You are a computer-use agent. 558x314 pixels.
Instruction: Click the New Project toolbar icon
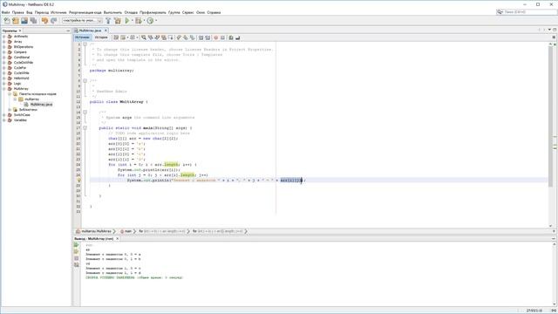tap(16, 21)
